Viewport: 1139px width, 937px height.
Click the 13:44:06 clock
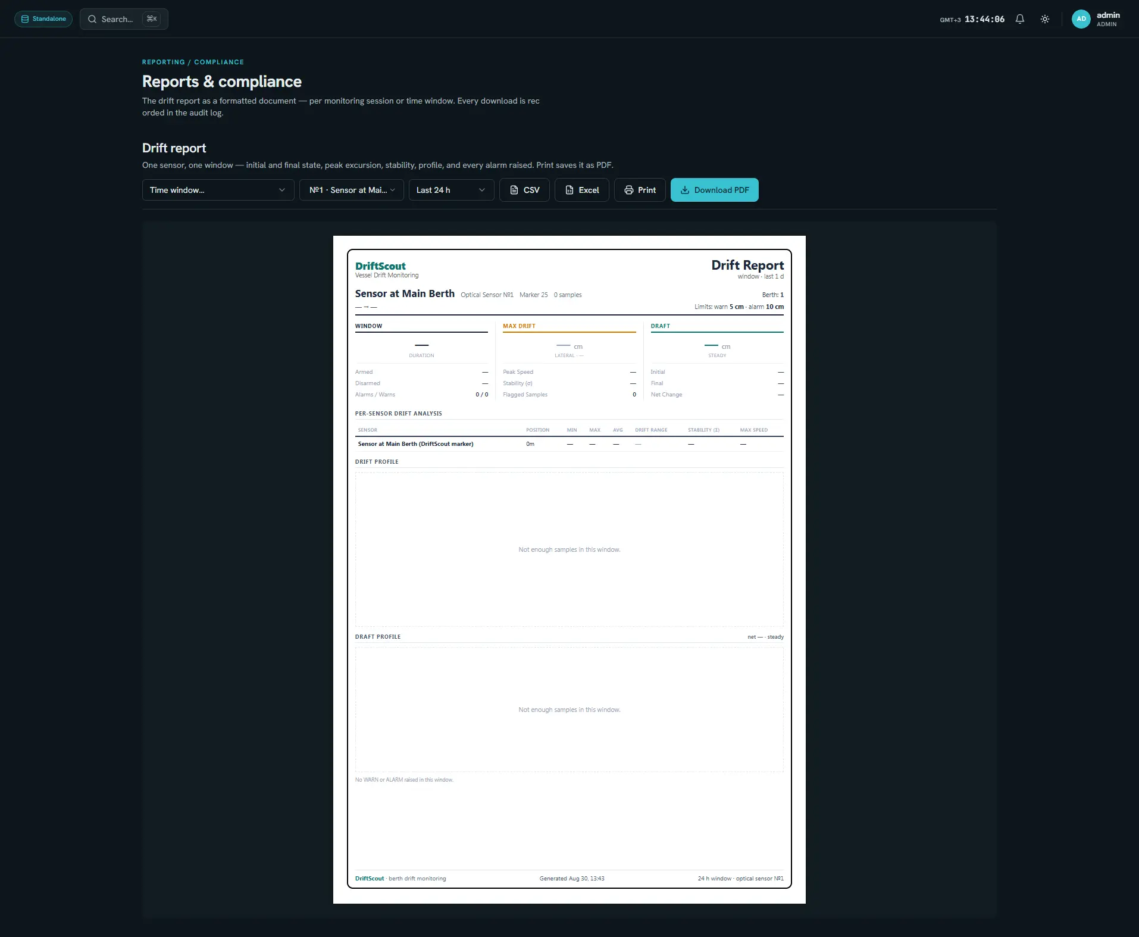[x=984, y=19]
